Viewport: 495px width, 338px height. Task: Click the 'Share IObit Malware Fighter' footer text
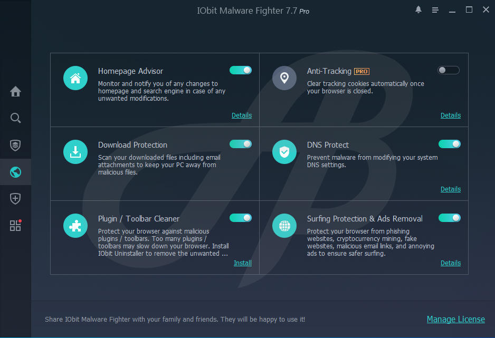(x=175, y=320)
